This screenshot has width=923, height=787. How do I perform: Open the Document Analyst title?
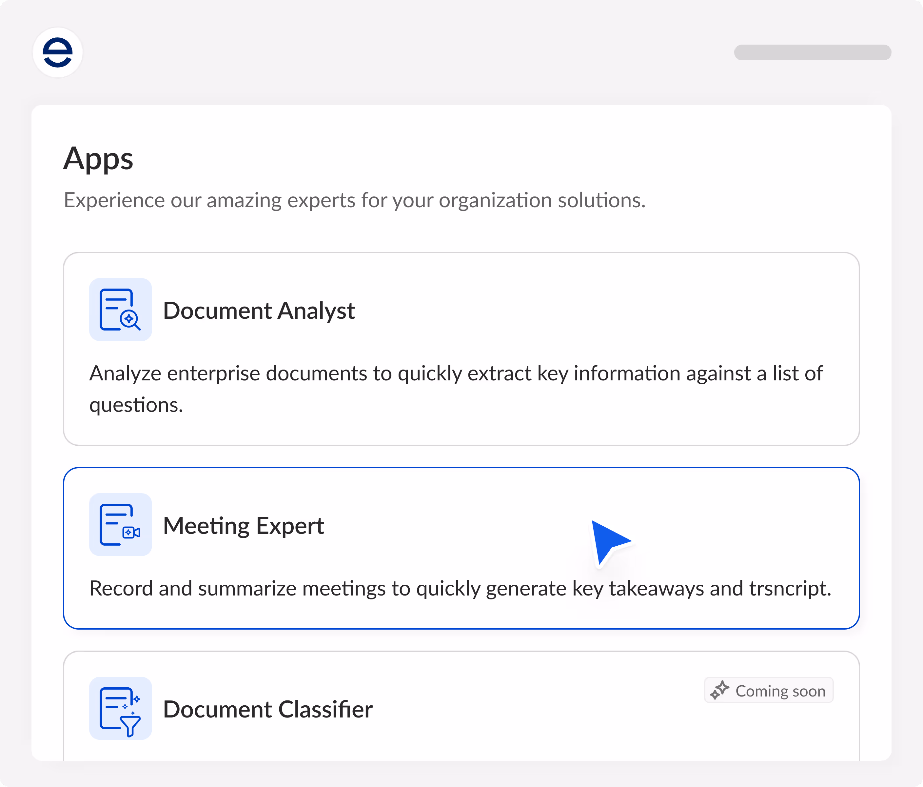coord(259,311)
